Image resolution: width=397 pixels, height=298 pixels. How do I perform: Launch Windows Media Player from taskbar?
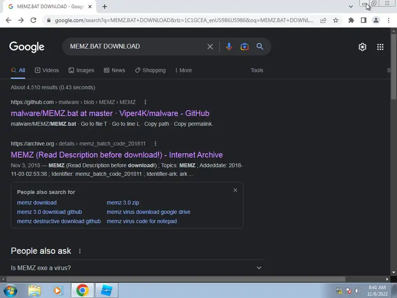click(x=58, y=291)
